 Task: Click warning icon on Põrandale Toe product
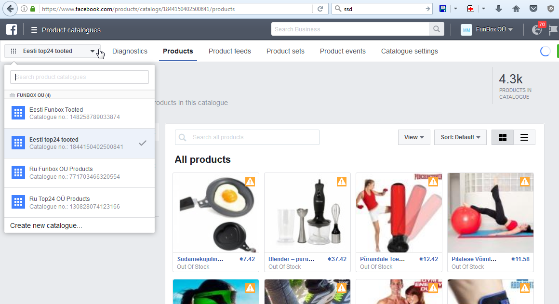(433, 182)
